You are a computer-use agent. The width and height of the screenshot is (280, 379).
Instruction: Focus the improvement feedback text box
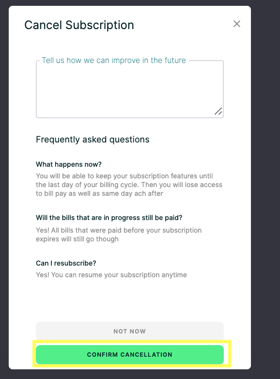pos(130,89)
